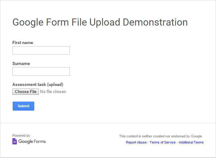Follow the Terms of Service link
Image resolution: width=216 pixels, height=158 pixels.
point(163,142)
